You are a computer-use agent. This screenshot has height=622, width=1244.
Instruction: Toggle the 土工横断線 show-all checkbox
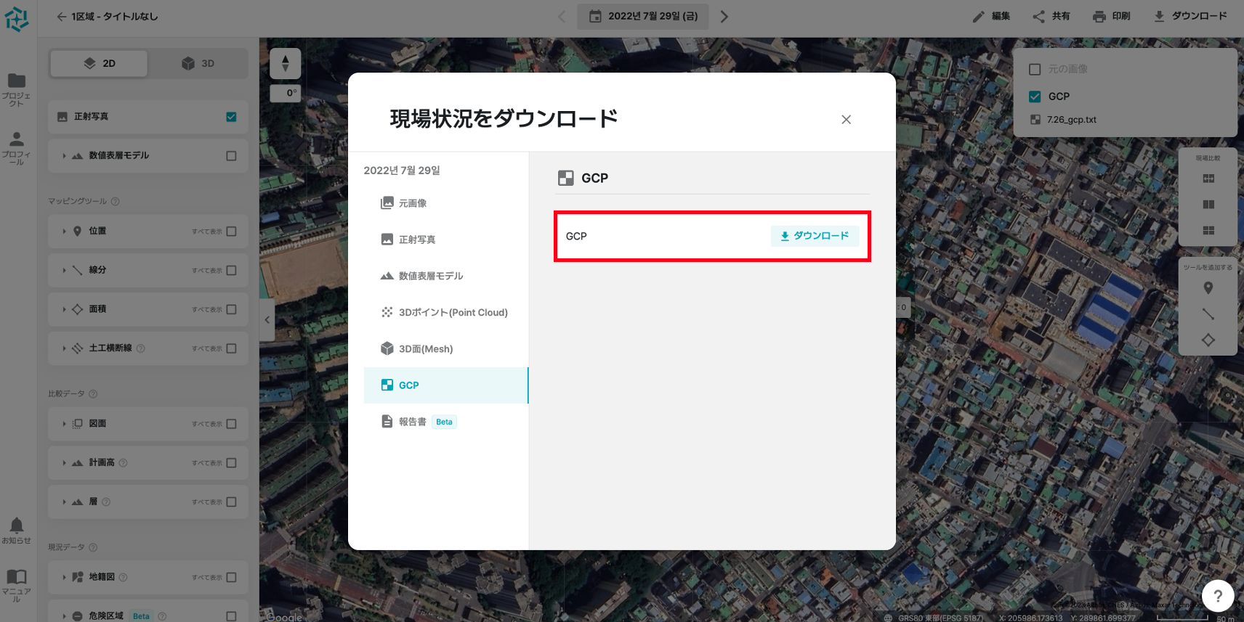[231, 349]
